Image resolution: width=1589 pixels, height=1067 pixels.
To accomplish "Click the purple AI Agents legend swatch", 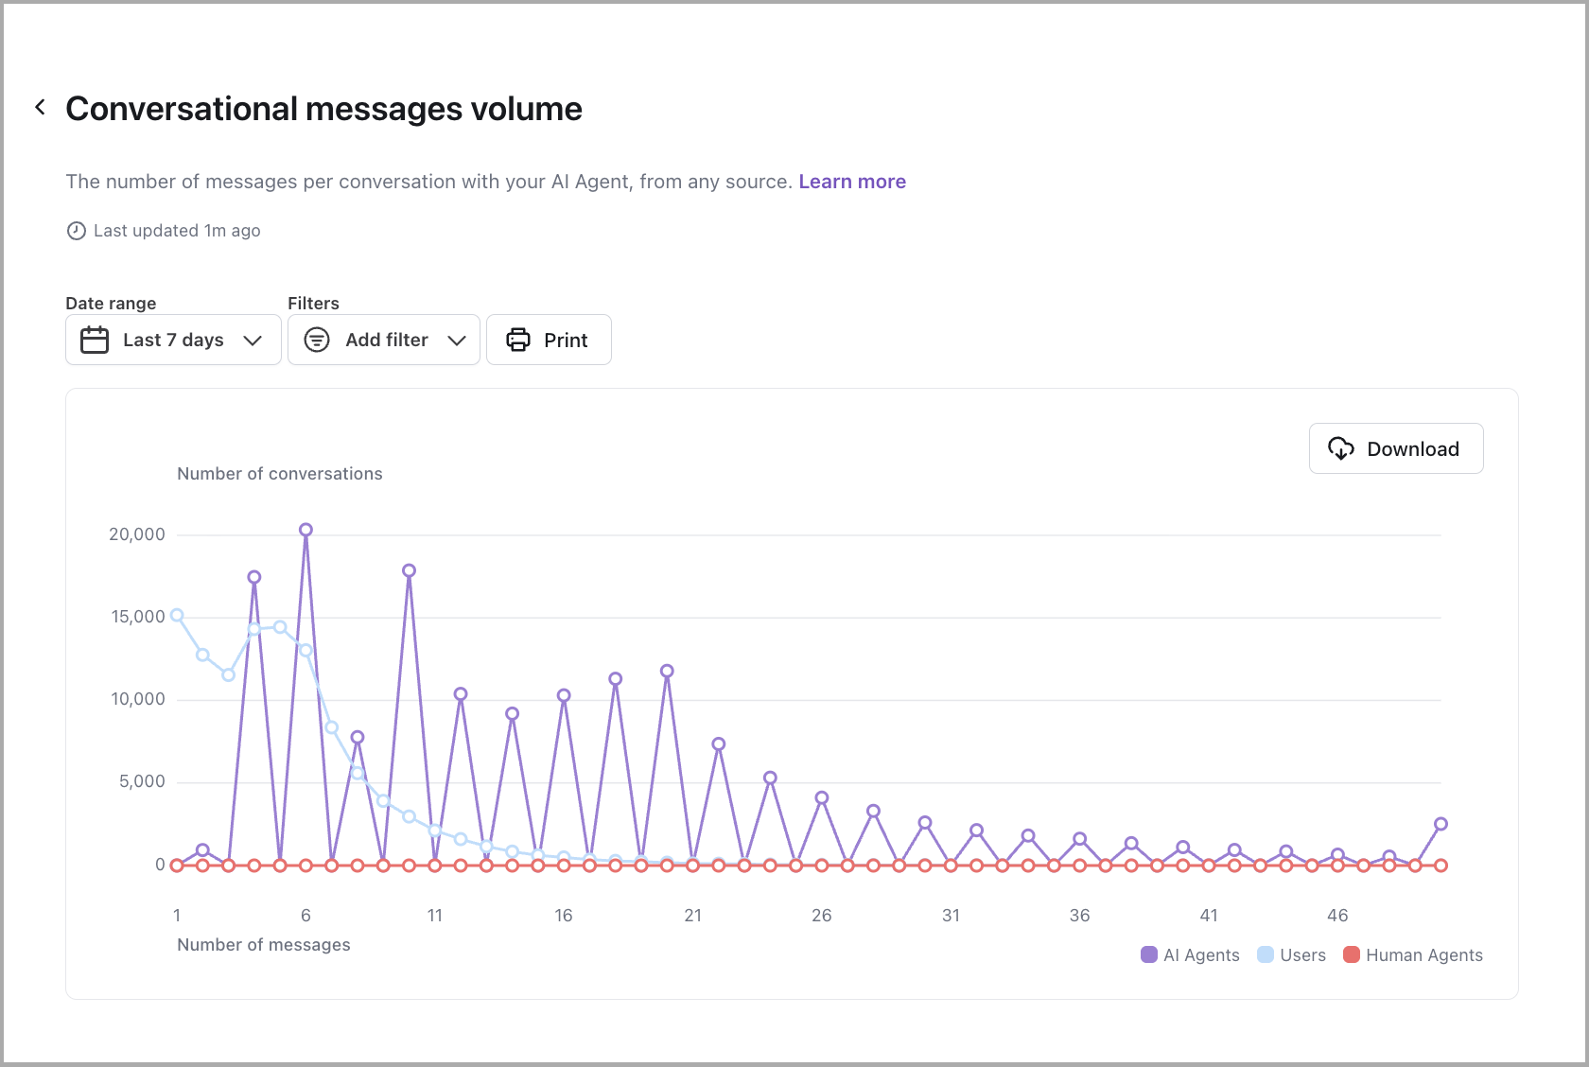I will [1149, 954].
